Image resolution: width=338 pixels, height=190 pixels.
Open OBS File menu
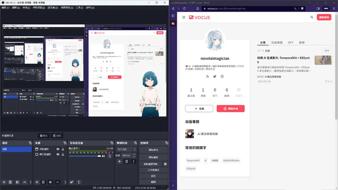pos(5,8)
